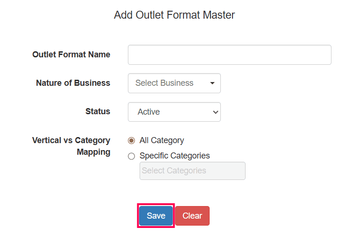Choose the Specific Categories radio button
This screenshot has height=241, width=359.
point(131,156)
